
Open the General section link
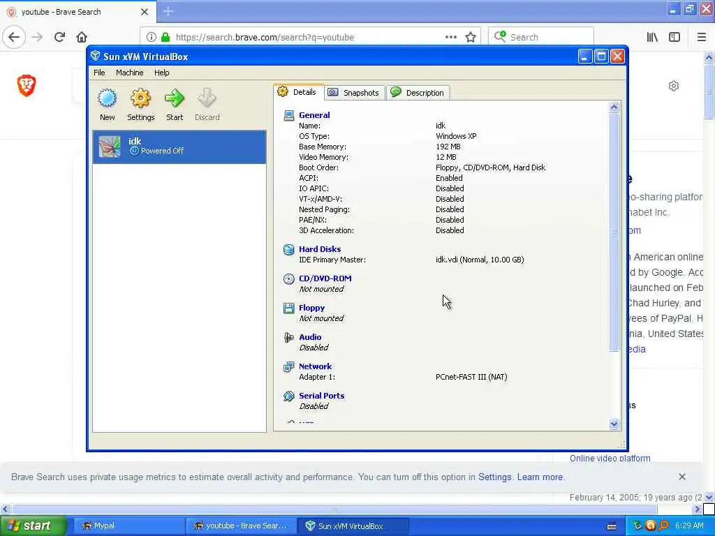(x=314, y=115)
